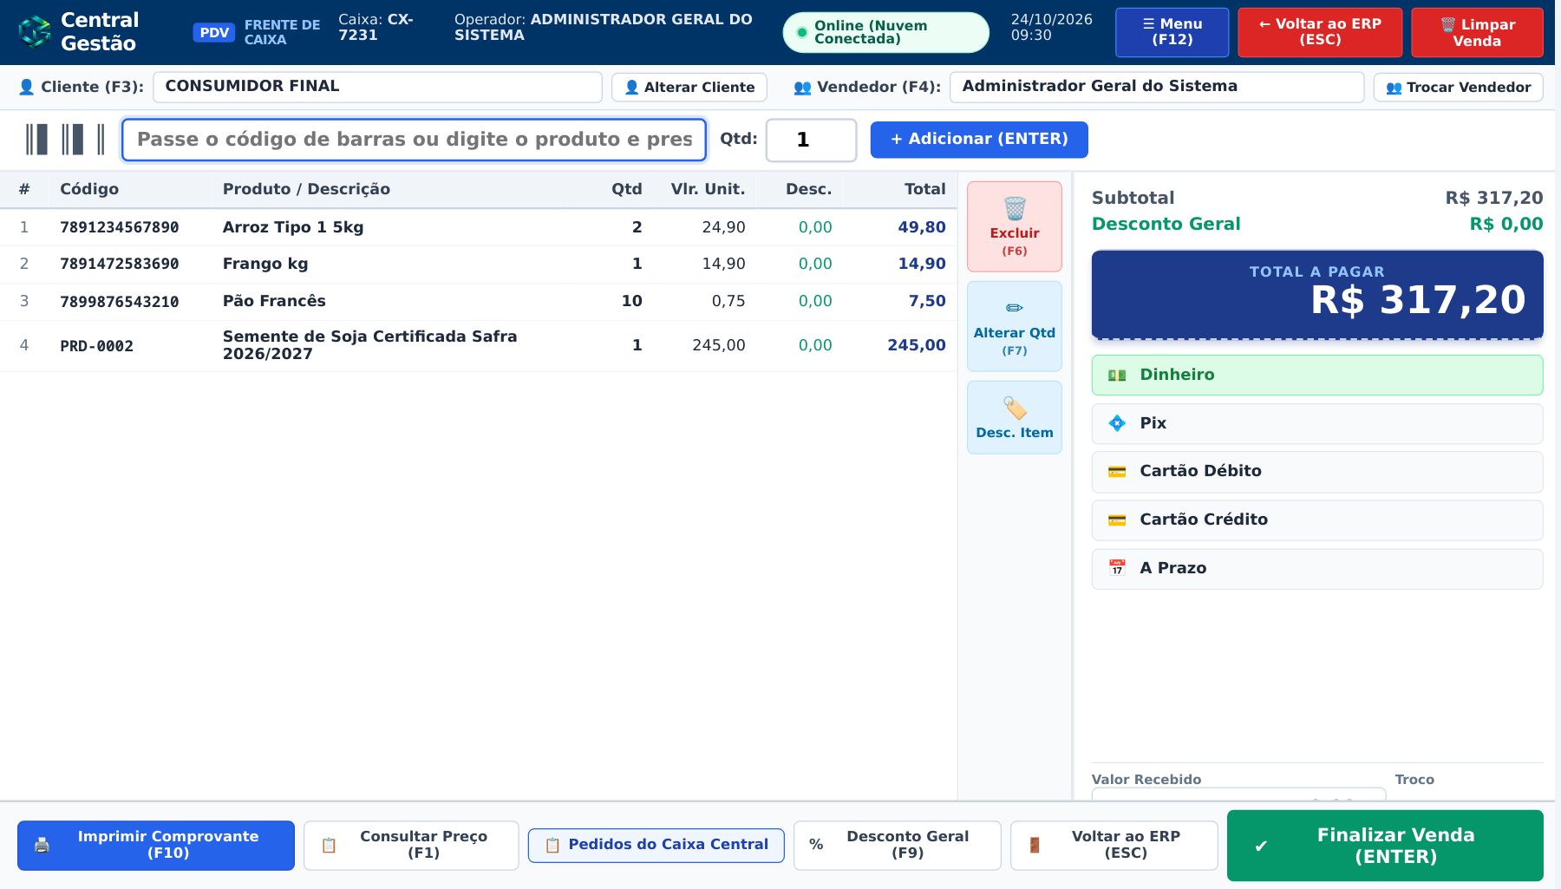Click the door icon on Voltar ao ERP
The width and height of the screenshot is (1561, 889).
point(1035,845)
